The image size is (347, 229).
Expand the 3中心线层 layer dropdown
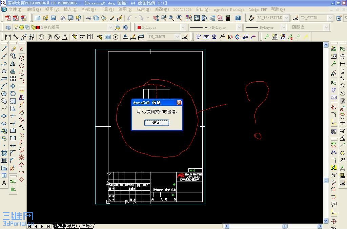coord(110,27)
